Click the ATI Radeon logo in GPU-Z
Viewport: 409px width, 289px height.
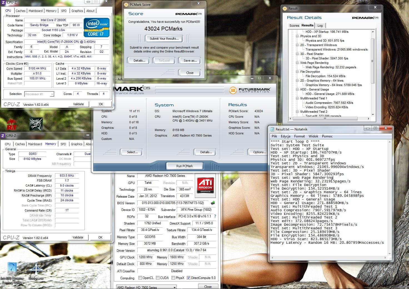tap(205, 185)
